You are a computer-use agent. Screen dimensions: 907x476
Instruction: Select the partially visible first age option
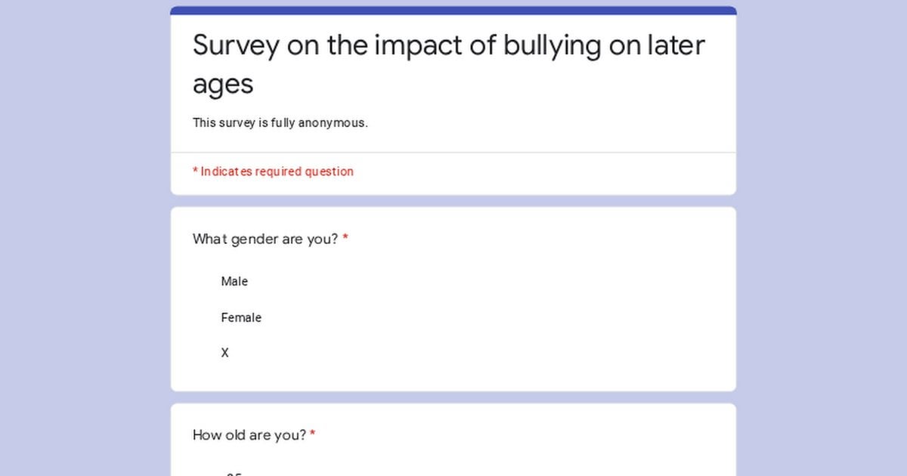(x=234, y=474)
